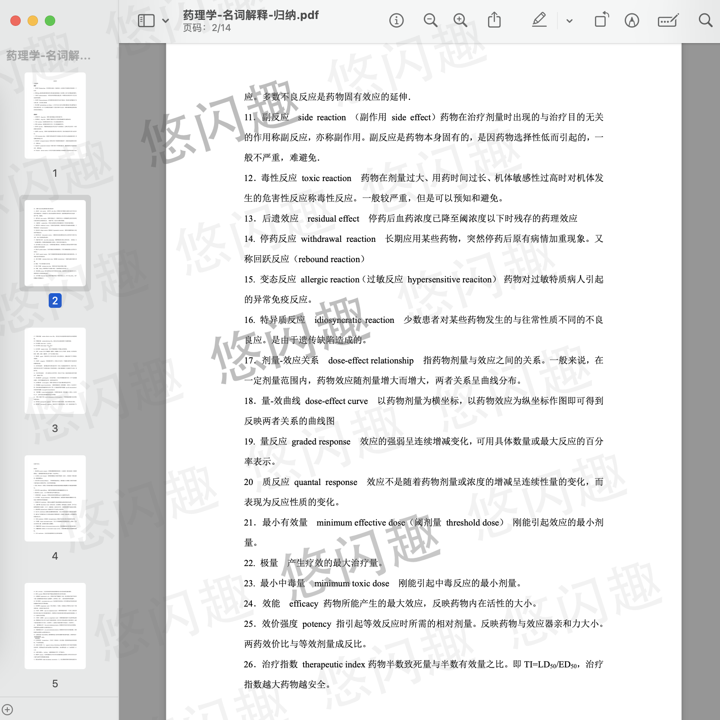Zoom out of the PDF page
This screenshot has height=720, width=720.
430,21
